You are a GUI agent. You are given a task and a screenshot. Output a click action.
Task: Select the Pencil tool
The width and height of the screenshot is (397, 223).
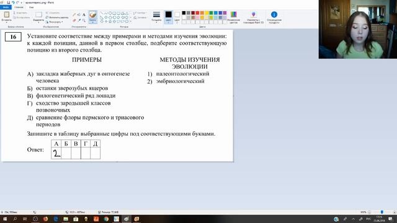coord(74,15)
